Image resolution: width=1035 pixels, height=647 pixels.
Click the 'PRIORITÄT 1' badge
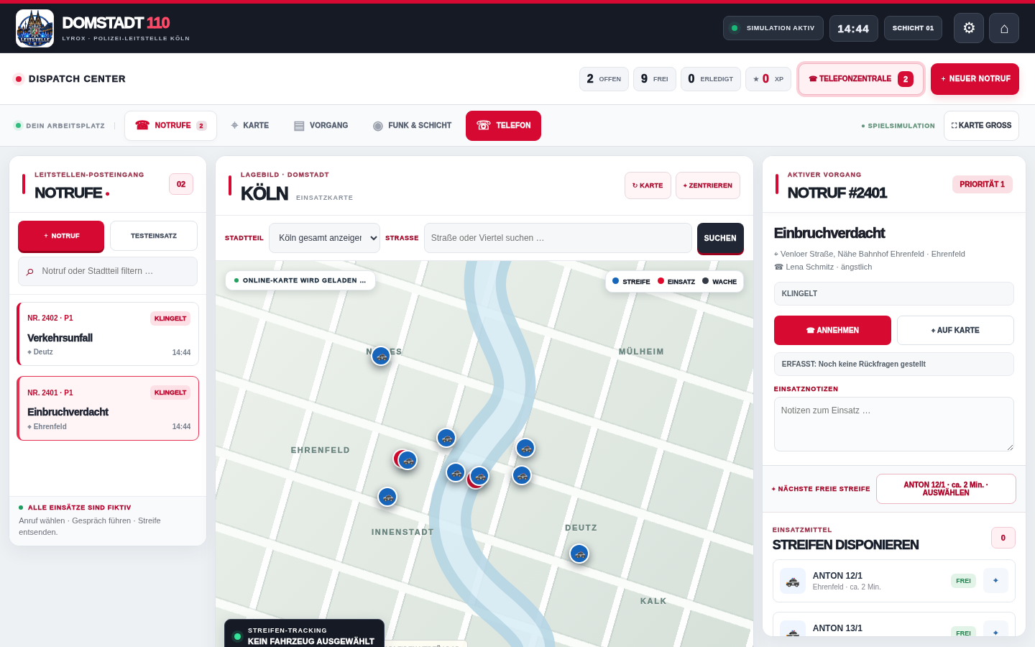983,185
